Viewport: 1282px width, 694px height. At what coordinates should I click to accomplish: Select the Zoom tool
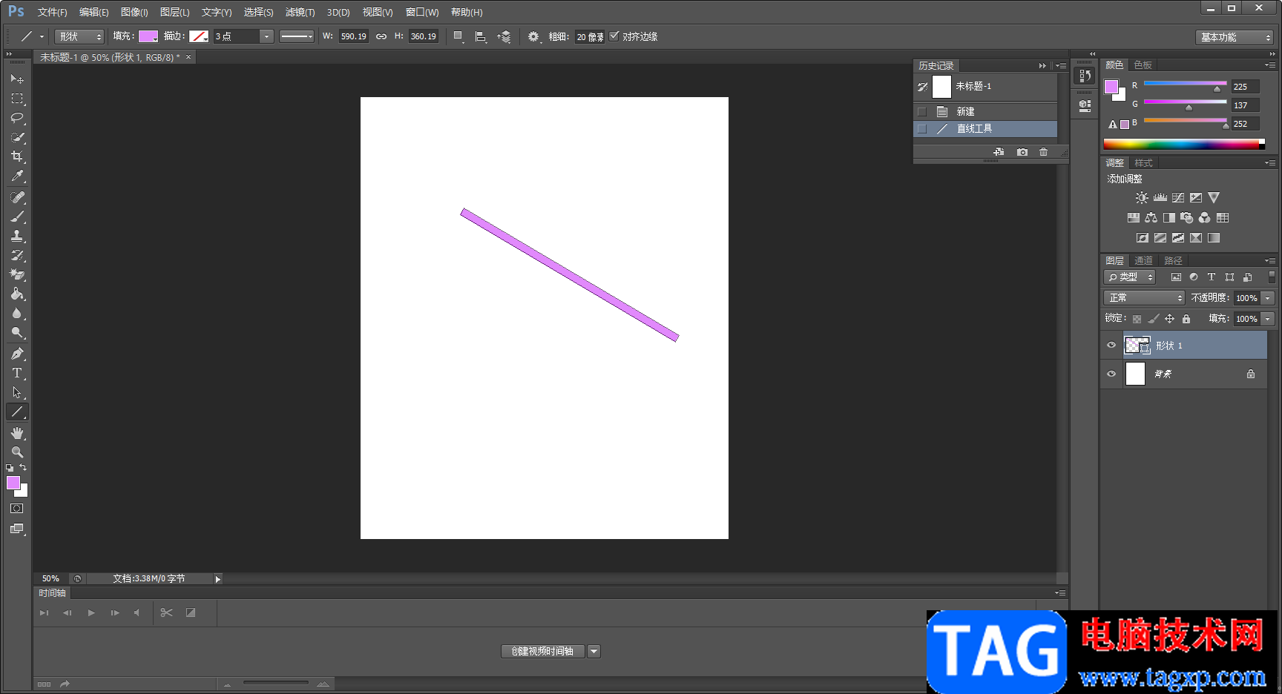pyautogui.click(x=17, y=452)
